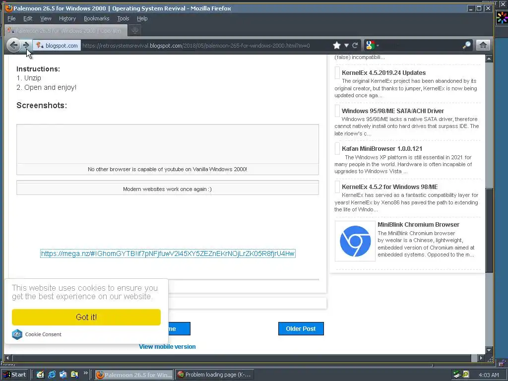
Task: Accept cookies with Got it! button
Action: pyautogui.click(x=86, y=317)
